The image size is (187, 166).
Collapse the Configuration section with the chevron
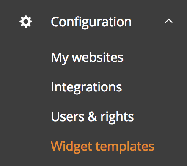(x=169, y=21)
